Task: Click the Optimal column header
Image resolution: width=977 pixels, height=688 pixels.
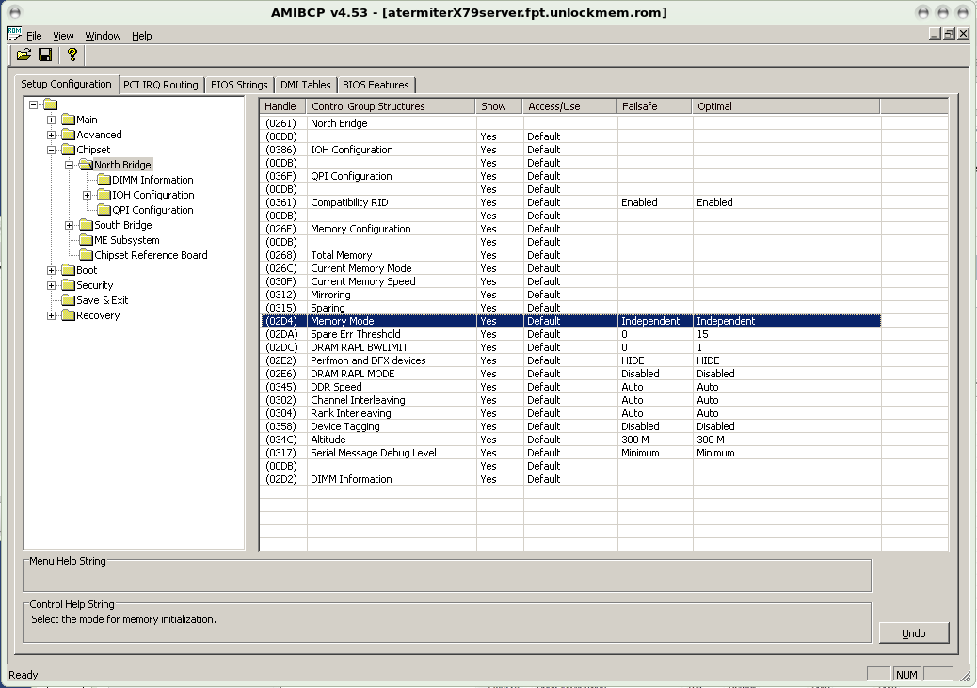Action: click(786, 106)
